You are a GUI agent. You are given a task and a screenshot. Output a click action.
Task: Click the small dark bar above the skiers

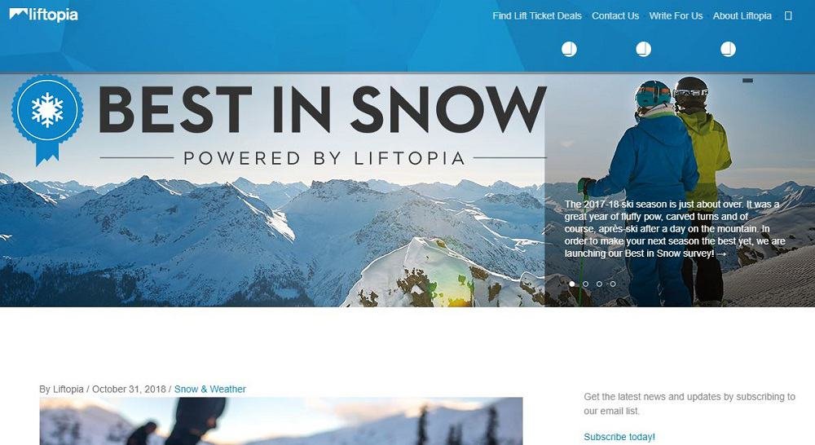click(748, 81)
